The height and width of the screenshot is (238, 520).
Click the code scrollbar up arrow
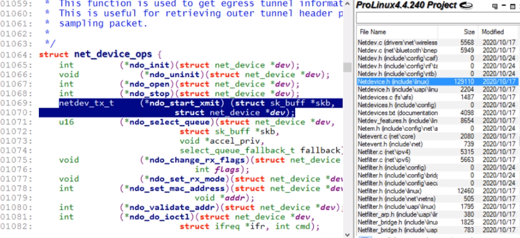tap(347, 4)
